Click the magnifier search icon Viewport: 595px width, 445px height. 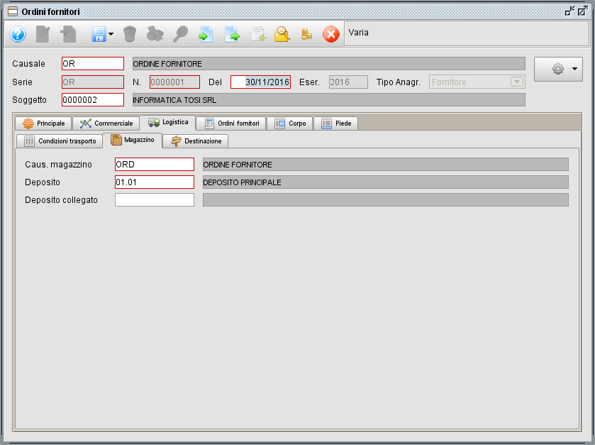pos(180,34)
